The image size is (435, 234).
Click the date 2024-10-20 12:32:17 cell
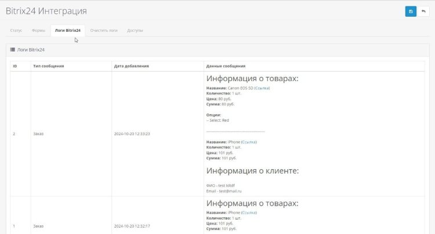coord(132,225)
